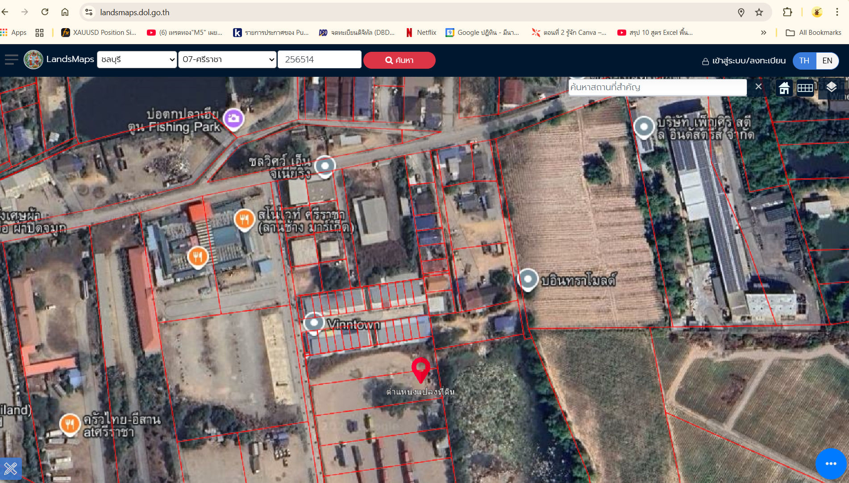Image resolution: width=849 pixels, height=483 pixels.
Task: Open the grid basemap selector icon
Action: (x=805, y=87)
